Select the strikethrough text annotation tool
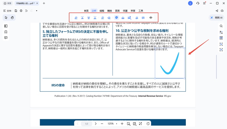 pos(89,18)
